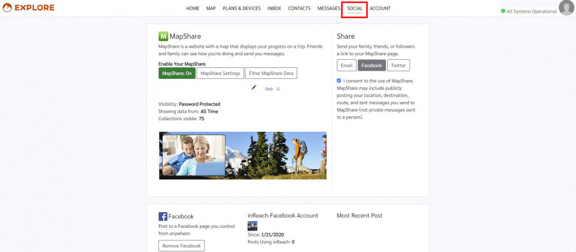Click the 1/21/2020 since date
The width and height of the screenshot is (576, 252).
click(272, 235)
